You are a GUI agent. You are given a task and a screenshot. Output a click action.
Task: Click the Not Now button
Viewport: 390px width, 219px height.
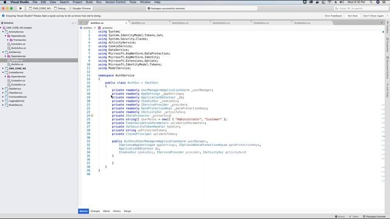(x=352, y=16)
